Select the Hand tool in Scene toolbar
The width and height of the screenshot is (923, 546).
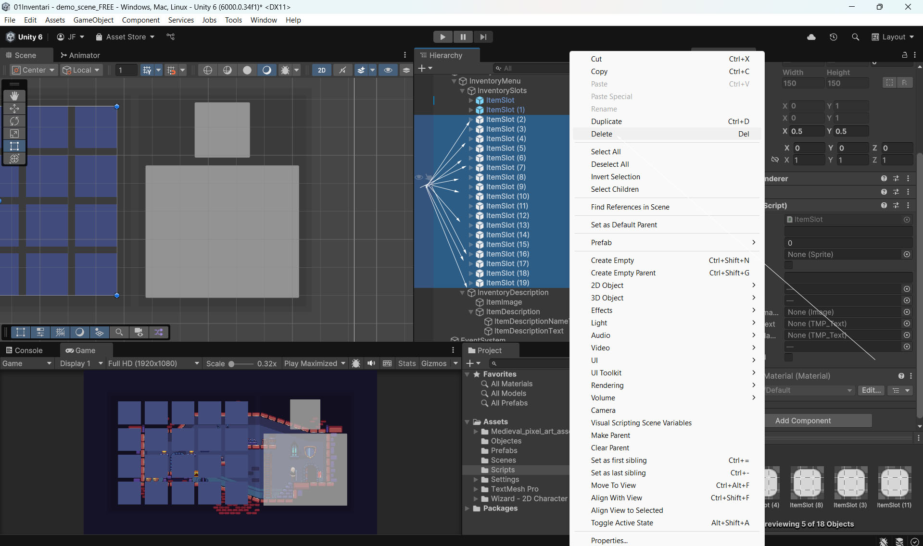[x=14, y=96]
